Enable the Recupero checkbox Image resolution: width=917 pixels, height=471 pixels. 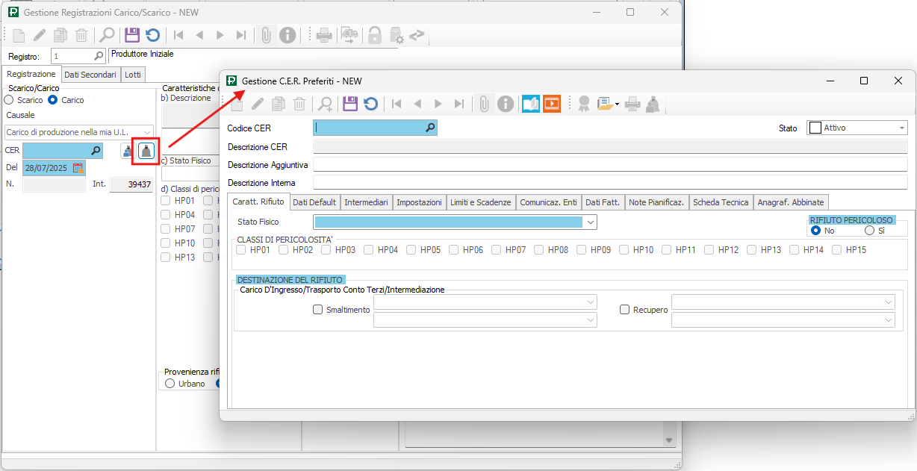(625, 310)
